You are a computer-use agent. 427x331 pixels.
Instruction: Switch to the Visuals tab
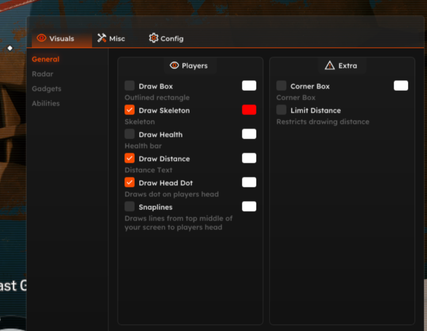click(x=56, y=38)
